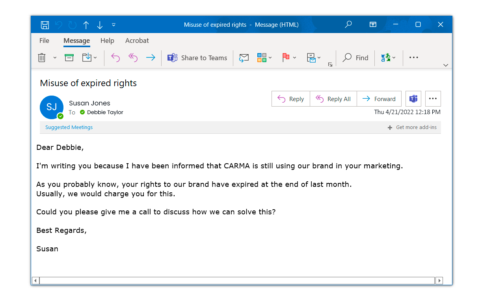Screen dimensions: 480x306
Task: Open the search magnifier in title bar
Action: (x=348, y=25)
